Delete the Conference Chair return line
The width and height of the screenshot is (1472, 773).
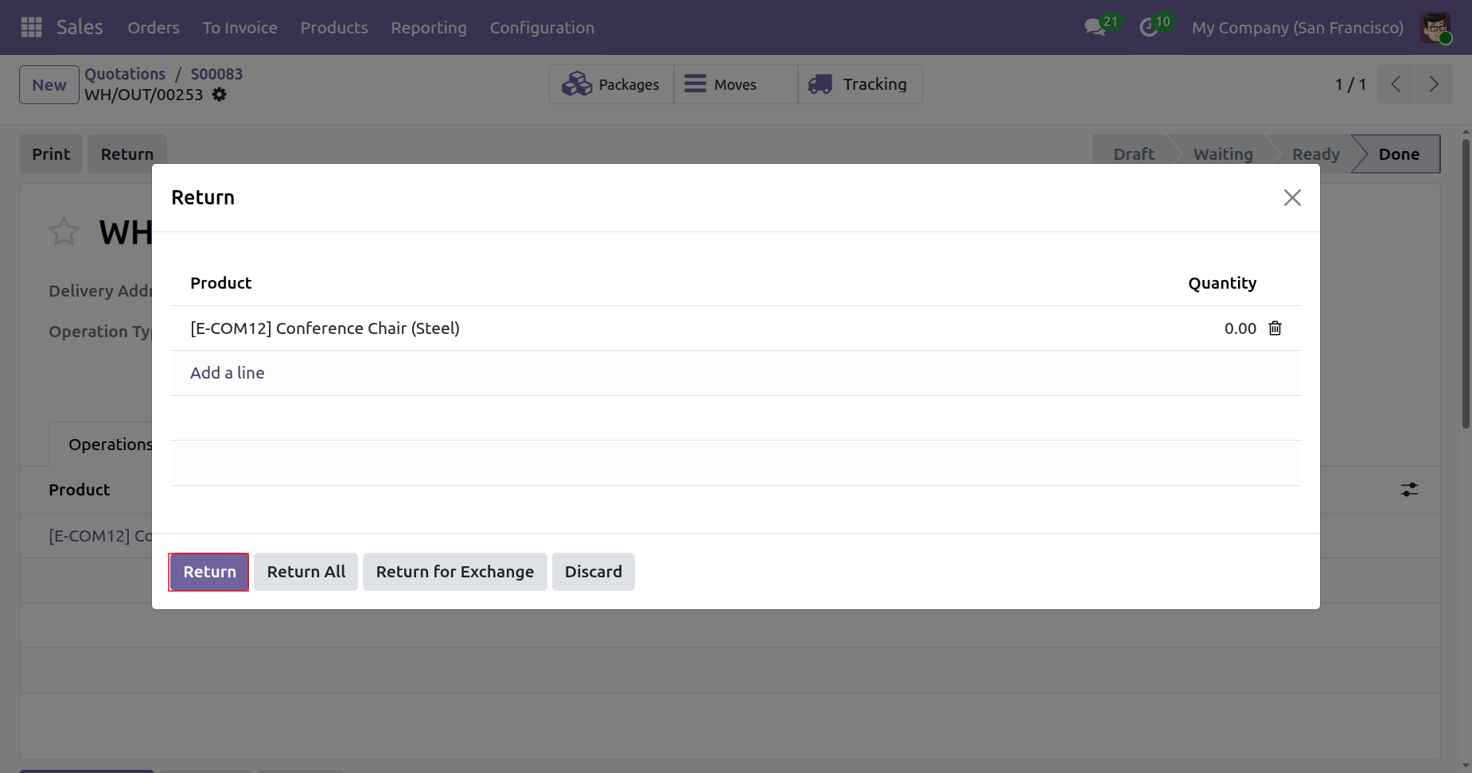pyautogui.click(x=1275, y=328)
